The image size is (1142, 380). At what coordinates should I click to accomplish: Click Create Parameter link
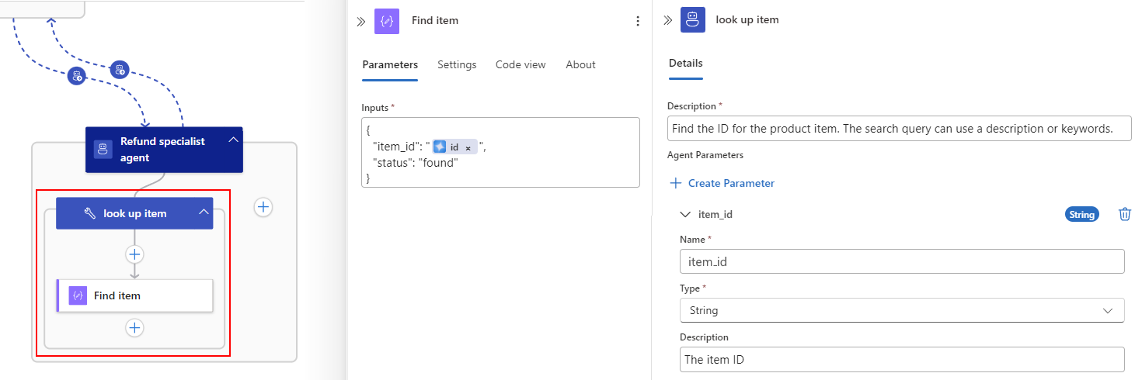click(722, 183)
